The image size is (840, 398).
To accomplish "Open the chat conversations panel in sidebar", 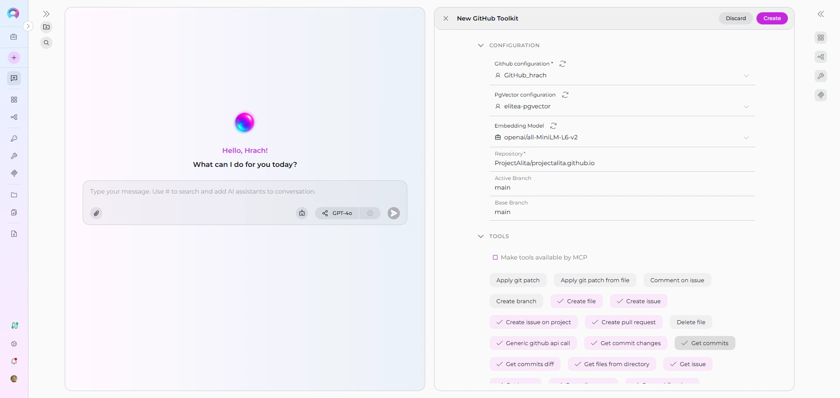I will pos(14,78).
